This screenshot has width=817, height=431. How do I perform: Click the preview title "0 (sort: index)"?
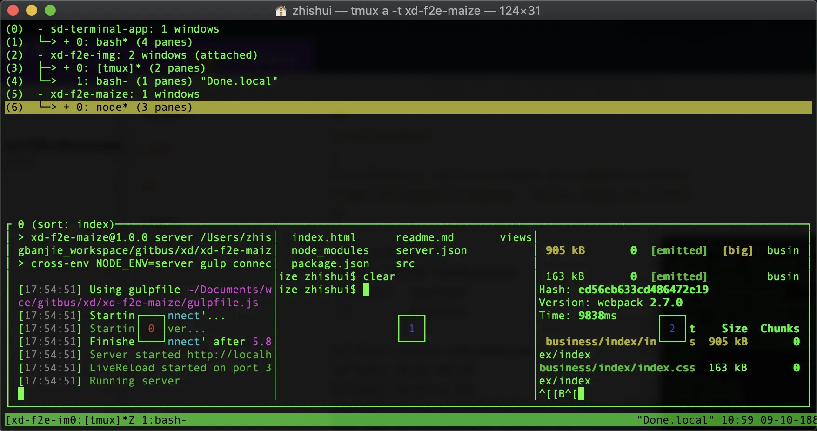point(66,224)
